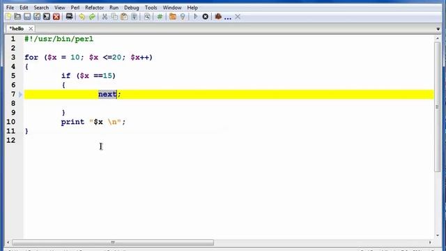This screenshot has height=251, width=446.
Task: Click the "\n" escape in the print string
Action: pos(112,122)
